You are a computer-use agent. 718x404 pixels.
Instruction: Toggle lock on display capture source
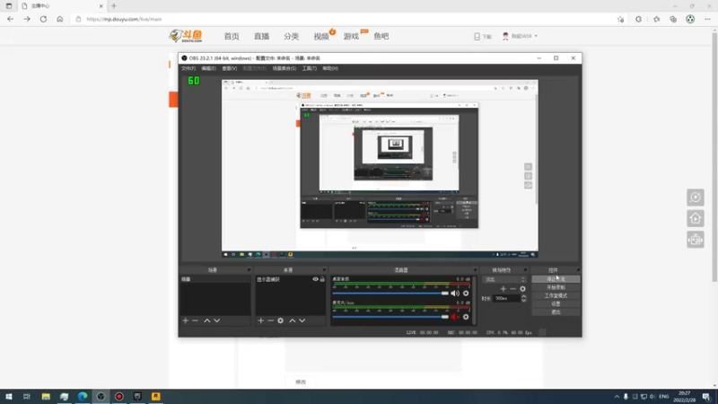[322, 279]
